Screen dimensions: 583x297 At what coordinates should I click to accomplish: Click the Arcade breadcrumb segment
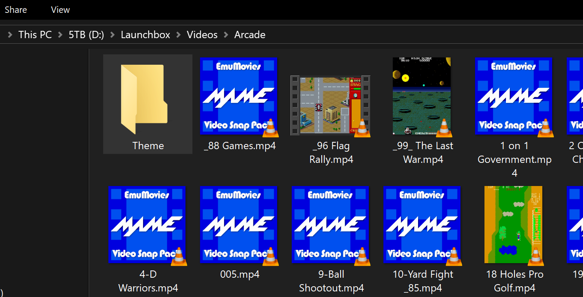250,35
